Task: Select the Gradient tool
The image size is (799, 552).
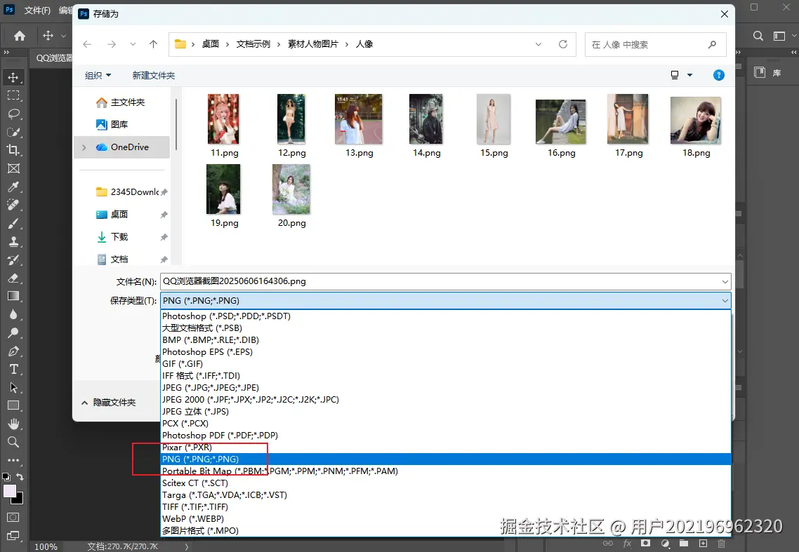Action: coord(13,297)
